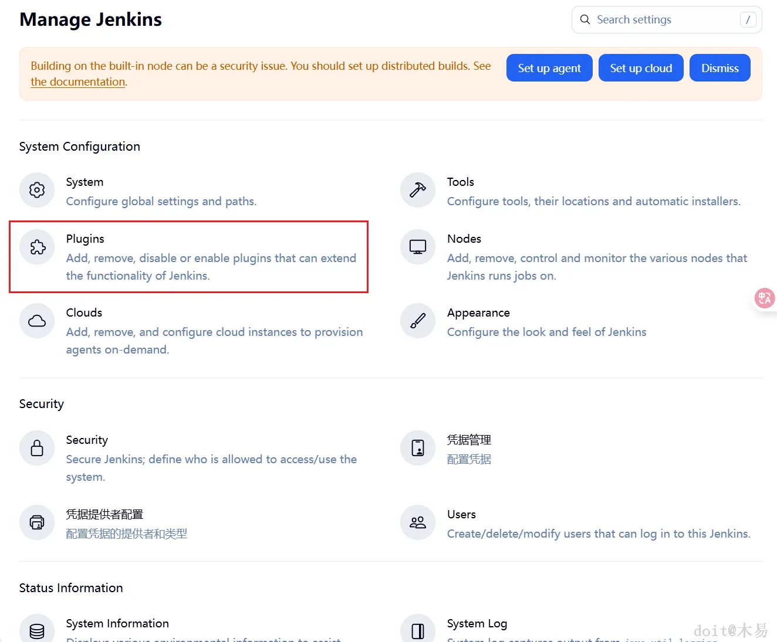The width and height of the screenshot is (777, 642).
Task: Click 'Configure tools, their locations' description
Action: point(594,201)
